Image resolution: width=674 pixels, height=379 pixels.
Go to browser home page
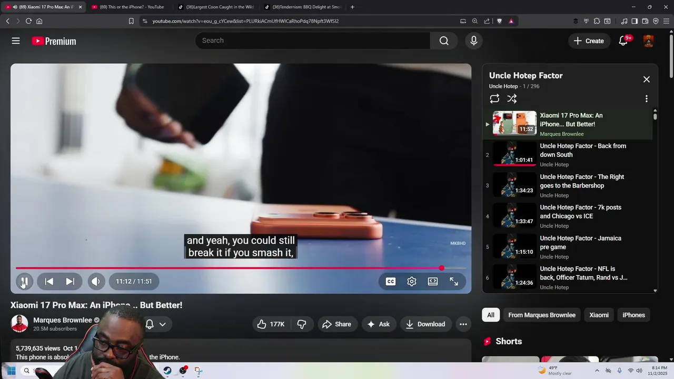(x=39, y=21)
